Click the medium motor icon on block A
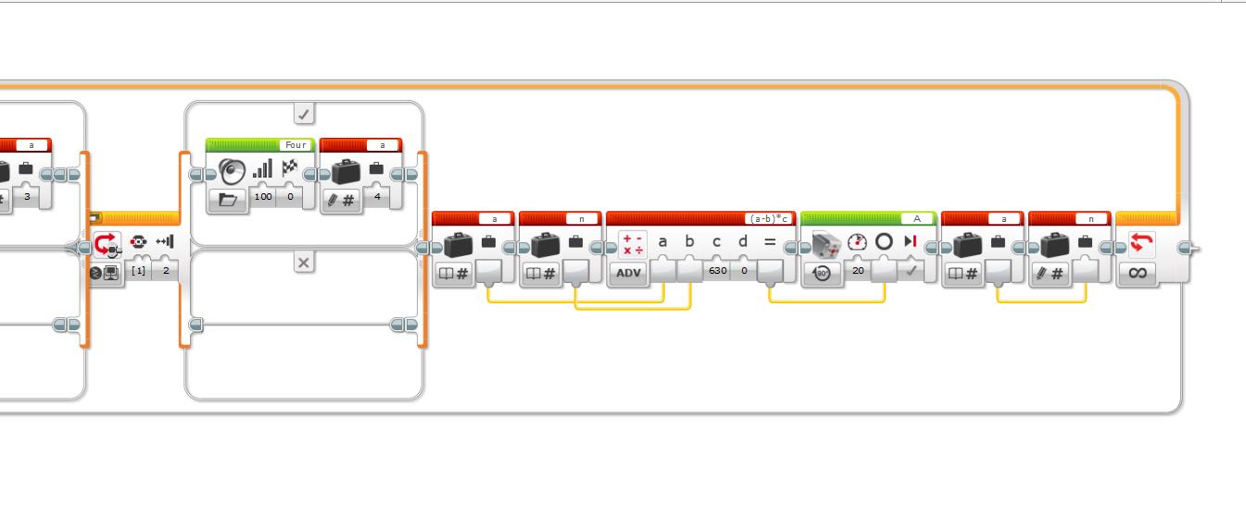Screen dimensions: 1246x517 (827, 243)
